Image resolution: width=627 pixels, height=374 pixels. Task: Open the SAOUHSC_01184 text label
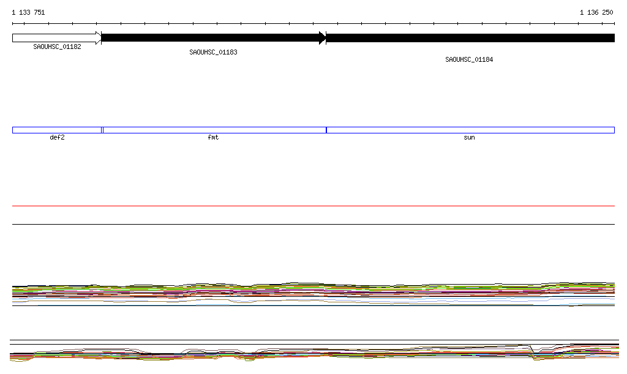coord(469,60)
